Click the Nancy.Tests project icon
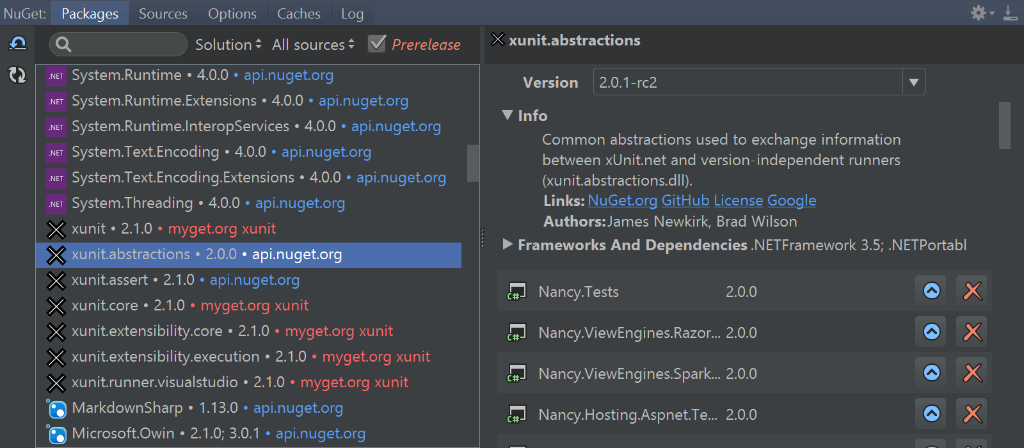Screen dimensions: 1024x448 click(516, 291)
